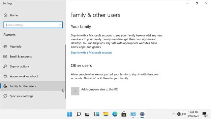Show hidden tray icons chevron

pyautogui.click(x=174, y=114)
